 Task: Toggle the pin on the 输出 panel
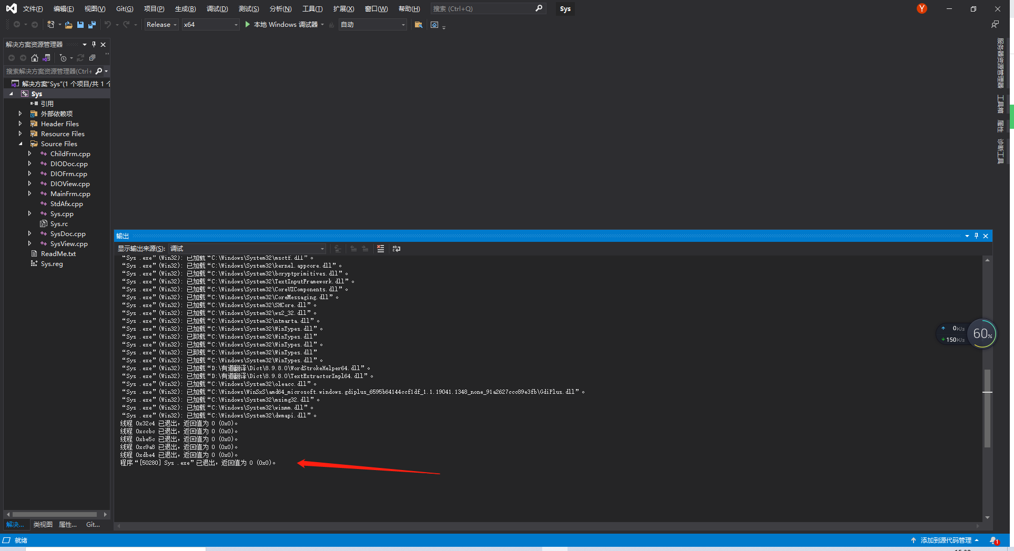click(x=976, y=236)
